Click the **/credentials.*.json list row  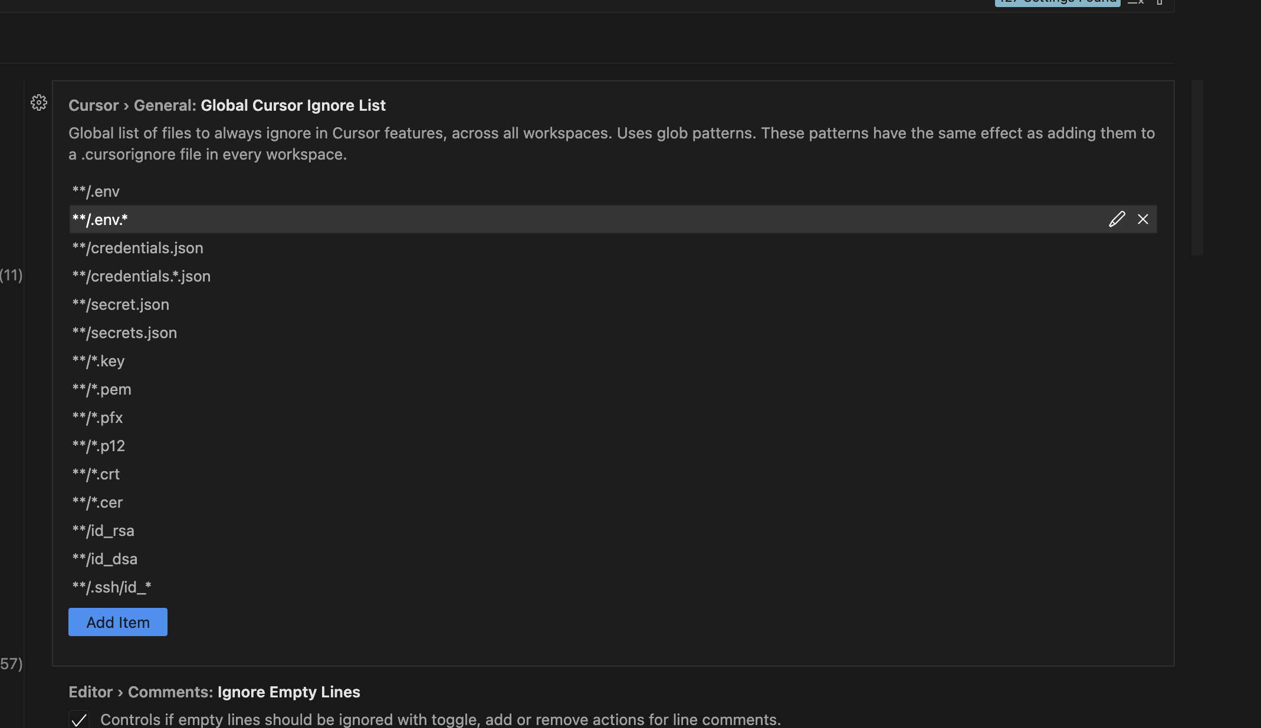(141, 276)
